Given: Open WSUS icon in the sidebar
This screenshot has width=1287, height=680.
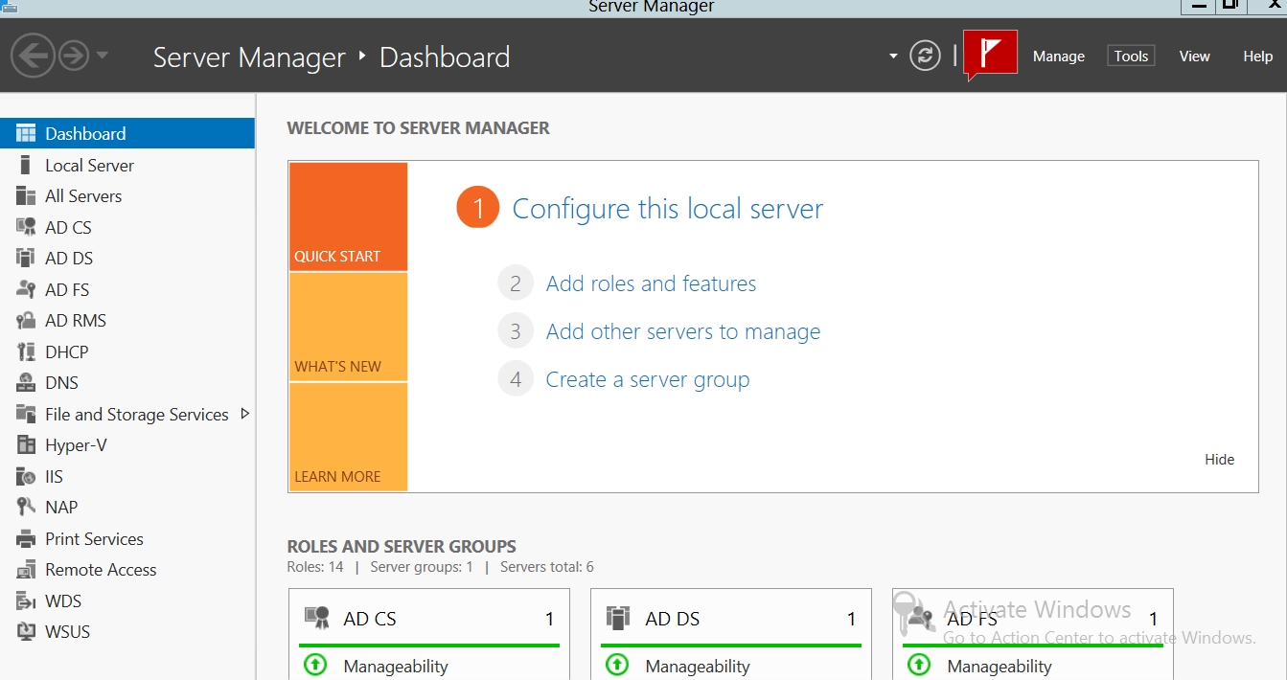Looking at the screenshot, I should pyautogui.click(x=26, y=632).
